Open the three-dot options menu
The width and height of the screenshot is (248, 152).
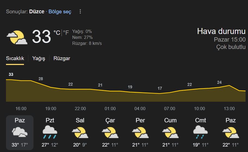tap(80, 11)
